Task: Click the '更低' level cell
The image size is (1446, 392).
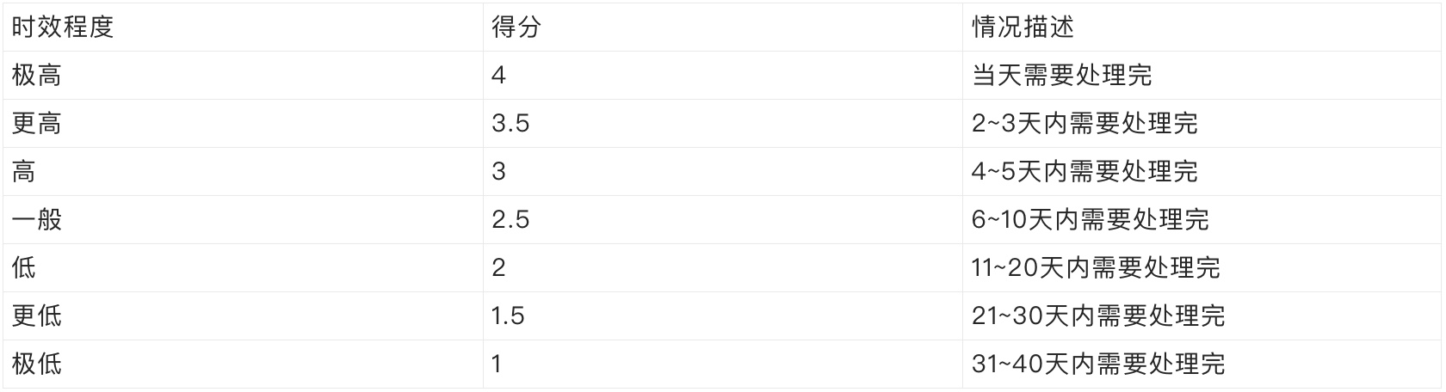Action: (x=36, y=316)
